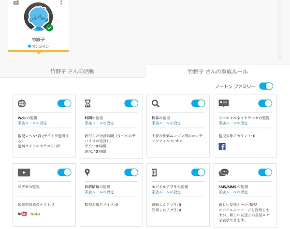Click the location pin monitoring icon

click(x=87, y=172)
